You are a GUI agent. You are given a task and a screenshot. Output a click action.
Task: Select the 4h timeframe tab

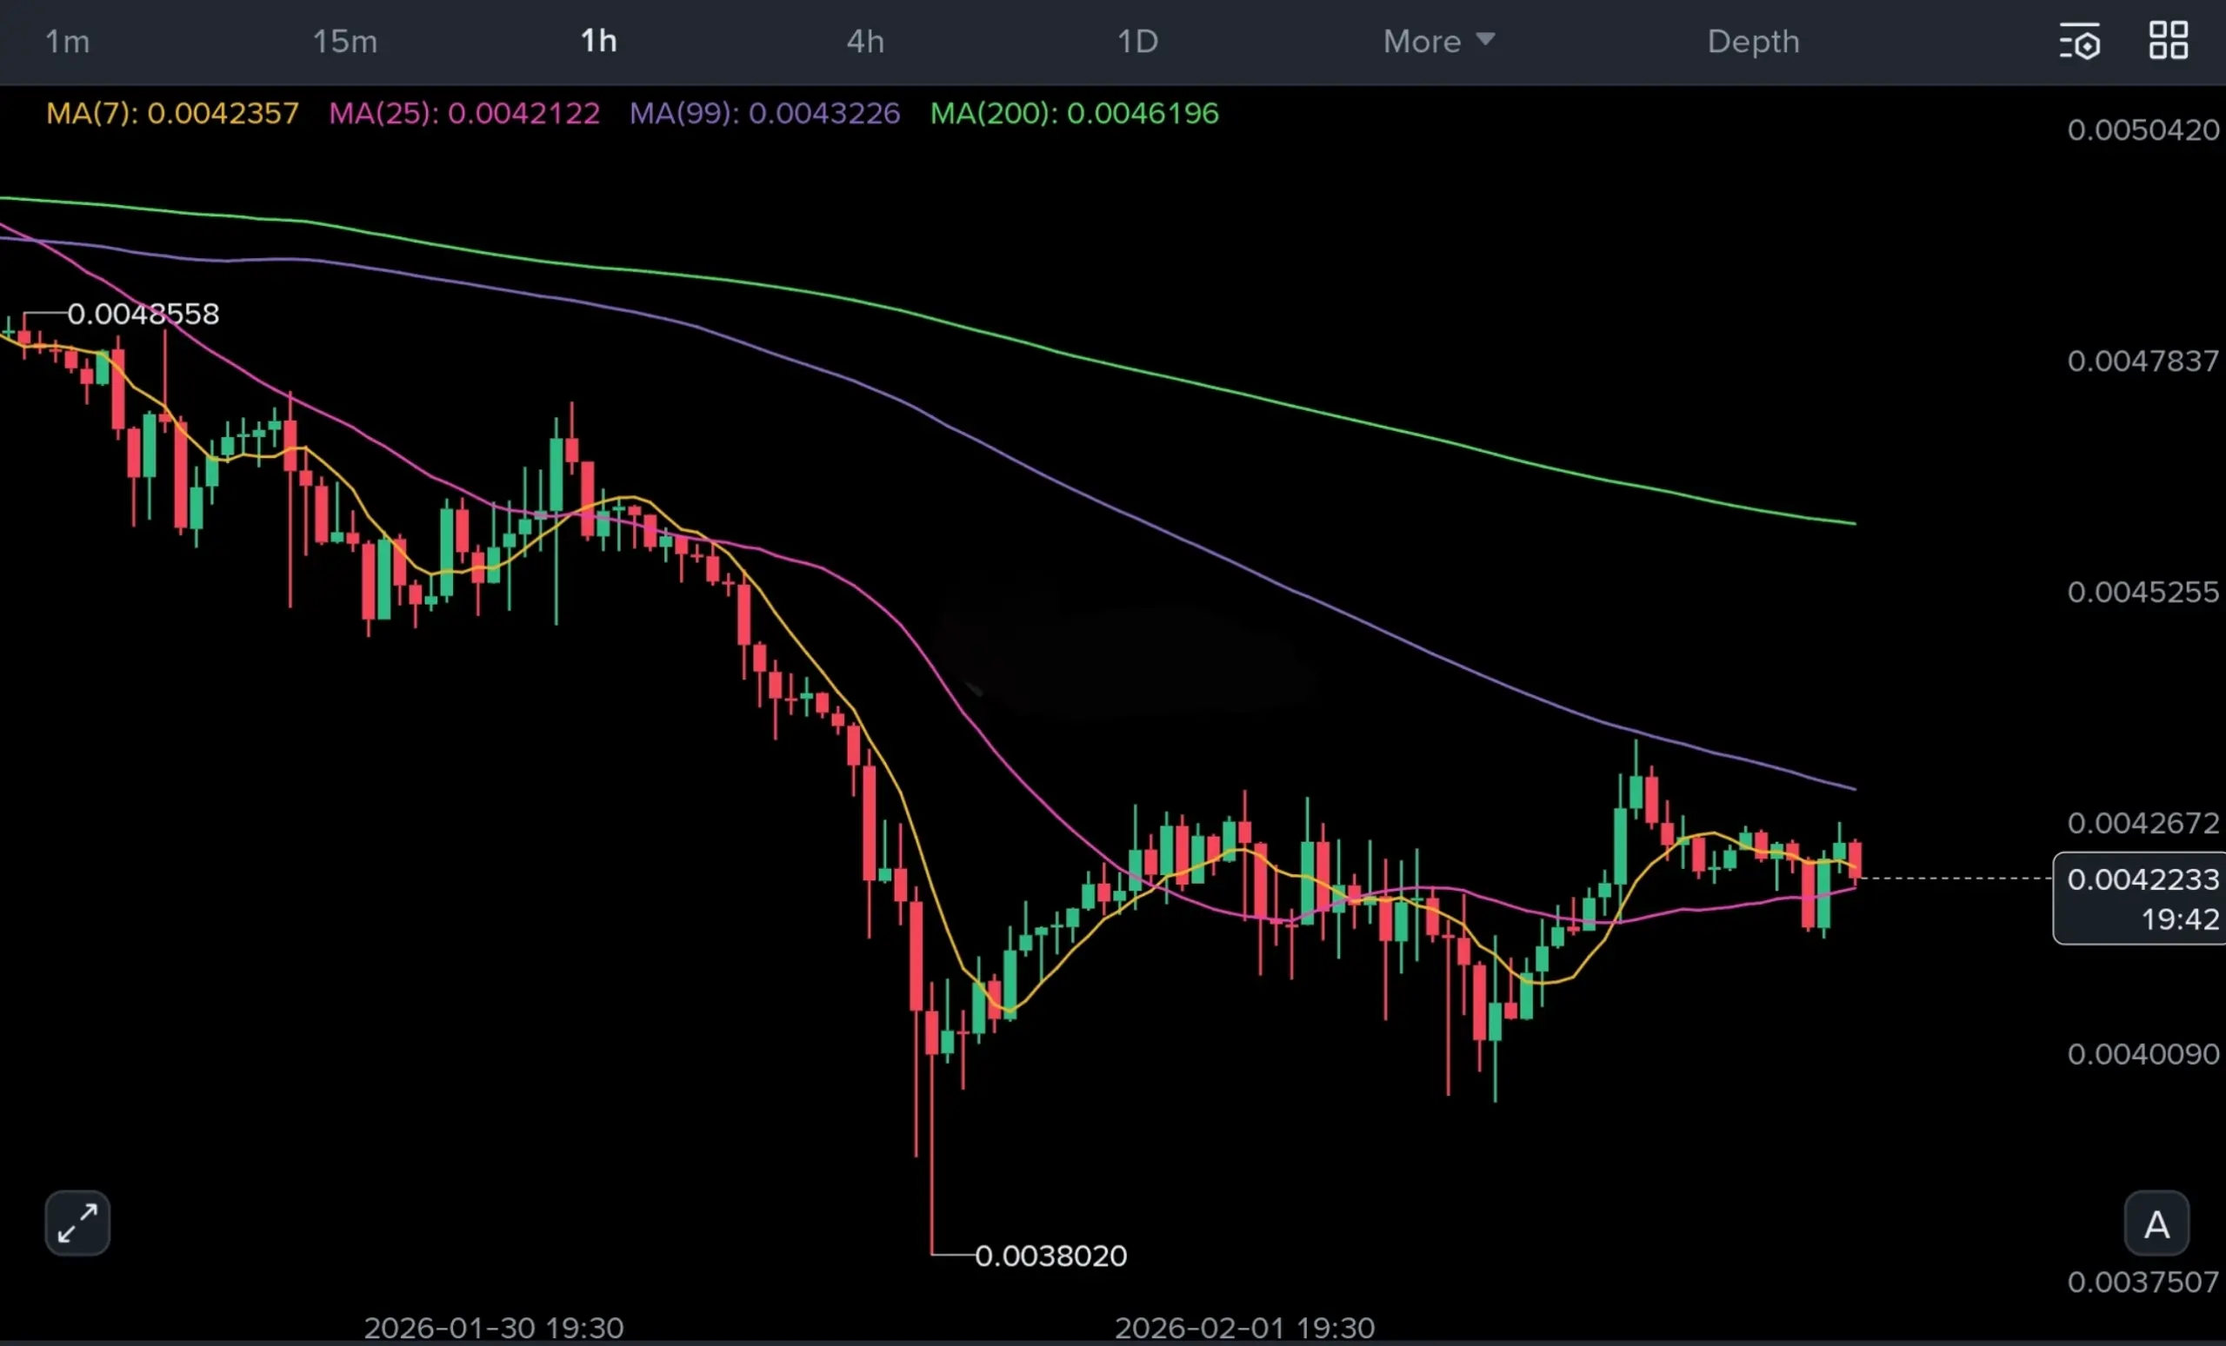(x=864, y=42)
